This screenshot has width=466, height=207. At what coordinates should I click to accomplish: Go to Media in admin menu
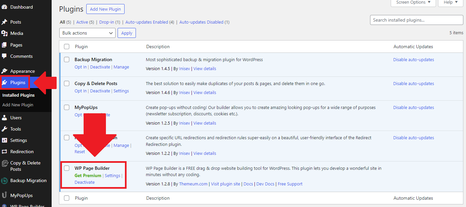(17, 33)
